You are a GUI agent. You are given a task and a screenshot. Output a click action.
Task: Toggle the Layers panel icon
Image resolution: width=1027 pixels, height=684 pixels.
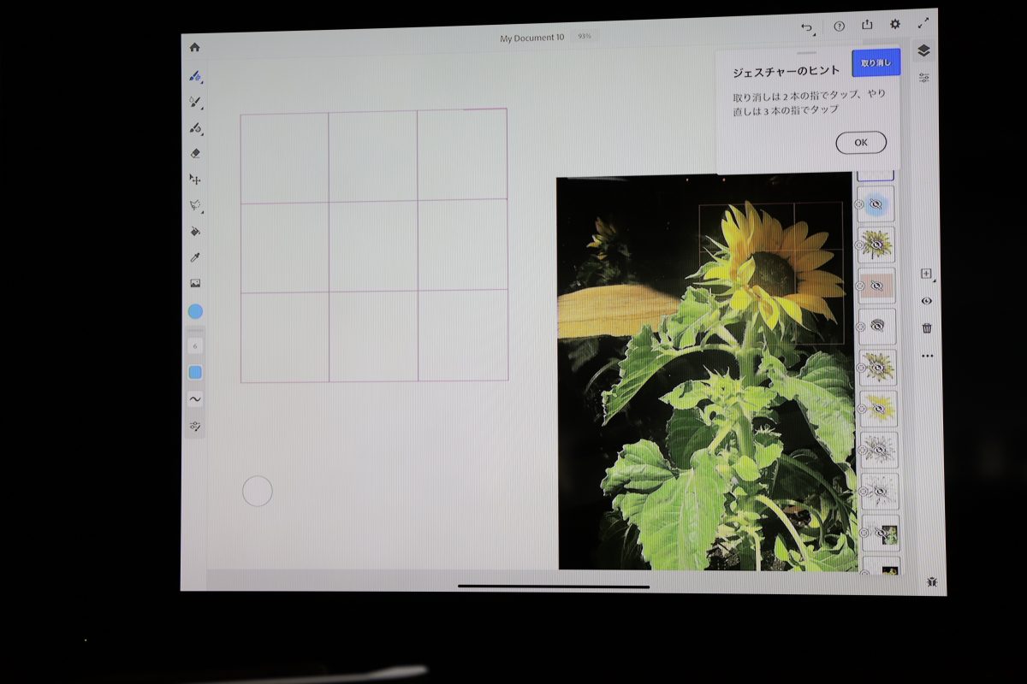pyautogui.click(x=923, y=50)
